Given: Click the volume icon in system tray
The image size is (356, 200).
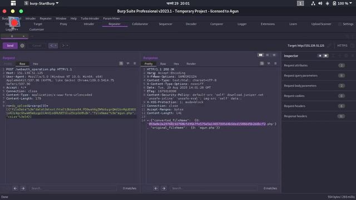Looking at the screenshot, I should 320,3.
